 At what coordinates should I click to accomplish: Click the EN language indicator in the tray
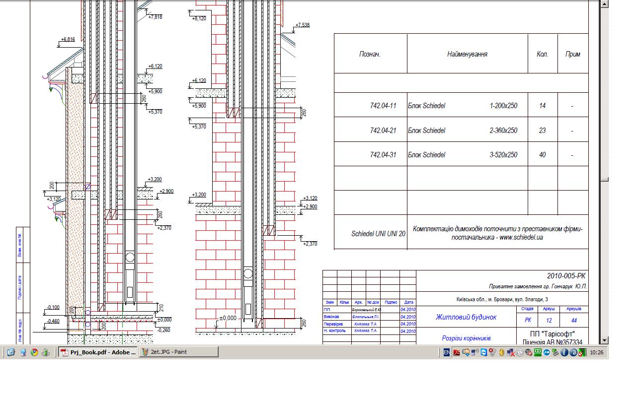447,352
